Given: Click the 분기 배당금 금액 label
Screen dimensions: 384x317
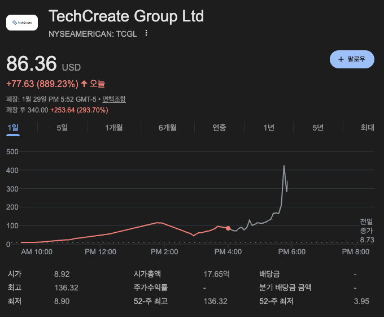Looking at the screenshot, I should [285, 288].
